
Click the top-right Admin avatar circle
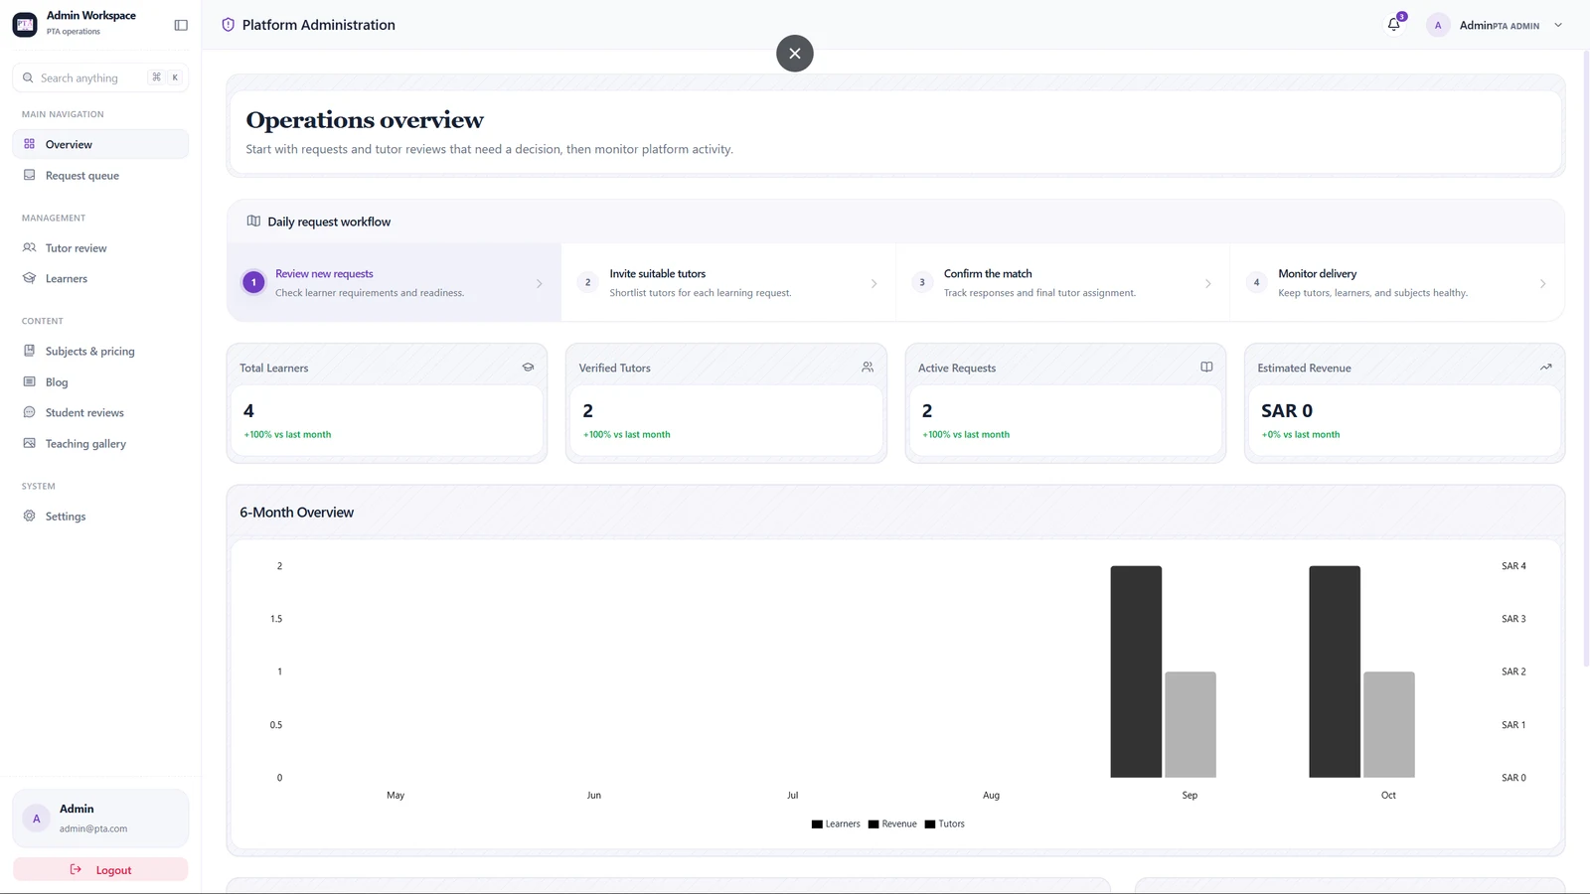1438,25
